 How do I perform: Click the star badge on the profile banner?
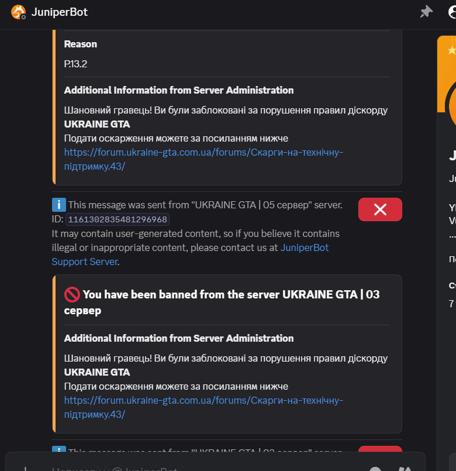452,50
